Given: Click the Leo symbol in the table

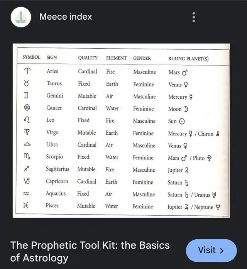Looking at the screenshot, I should [x=27, y=120].
